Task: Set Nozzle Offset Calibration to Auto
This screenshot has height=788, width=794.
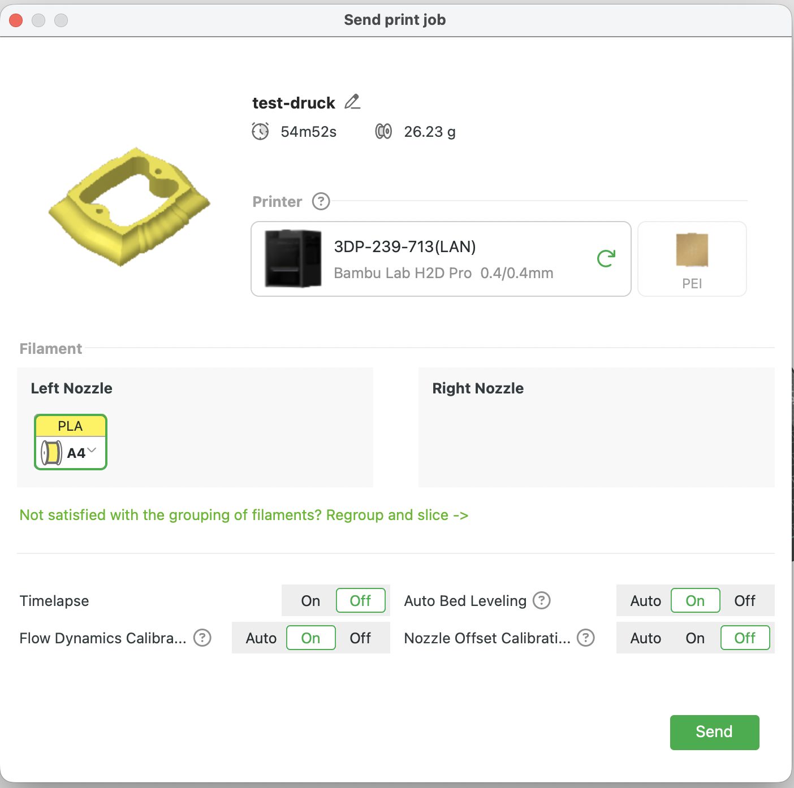Action: tap(645, 638)
